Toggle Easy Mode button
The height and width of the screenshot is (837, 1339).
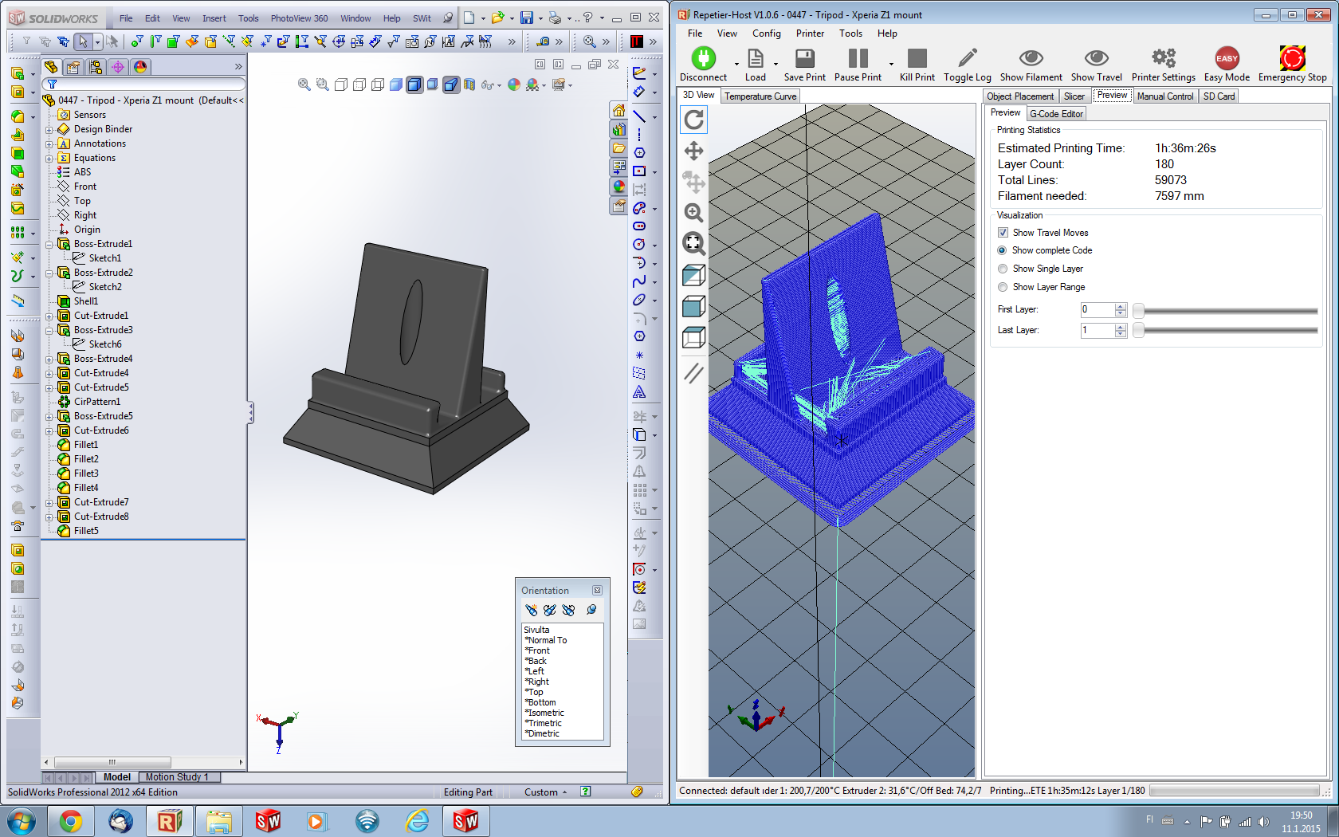pyautogui.click(x=1227, y=64)
